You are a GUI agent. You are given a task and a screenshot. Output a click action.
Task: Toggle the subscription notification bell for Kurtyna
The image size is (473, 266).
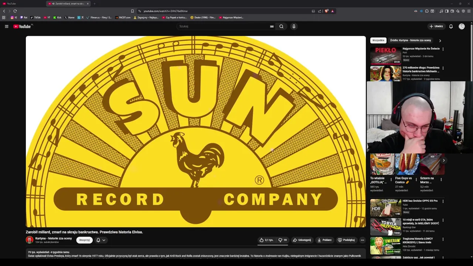point(98,240)
